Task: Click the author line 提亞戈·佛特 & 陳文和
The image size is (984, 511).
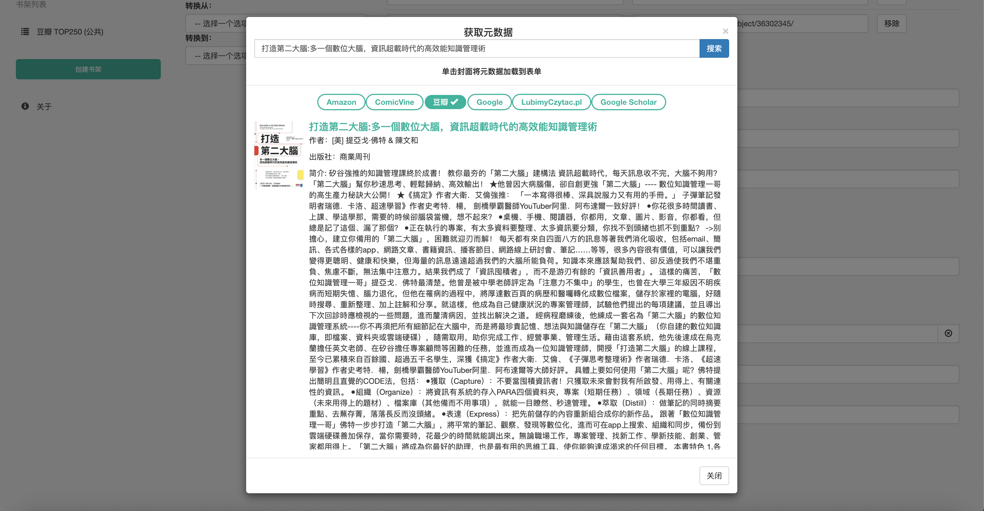Action: [x=363, y=140]
